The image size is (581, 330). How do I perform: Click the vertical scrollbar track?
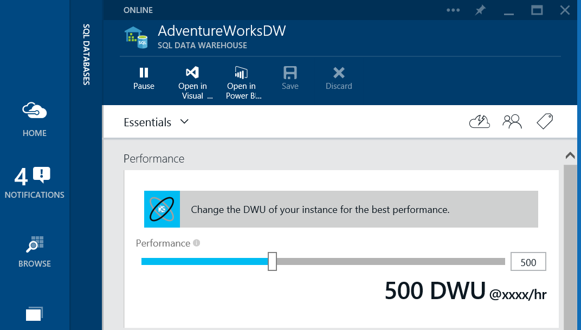click(x=570, y=247)
